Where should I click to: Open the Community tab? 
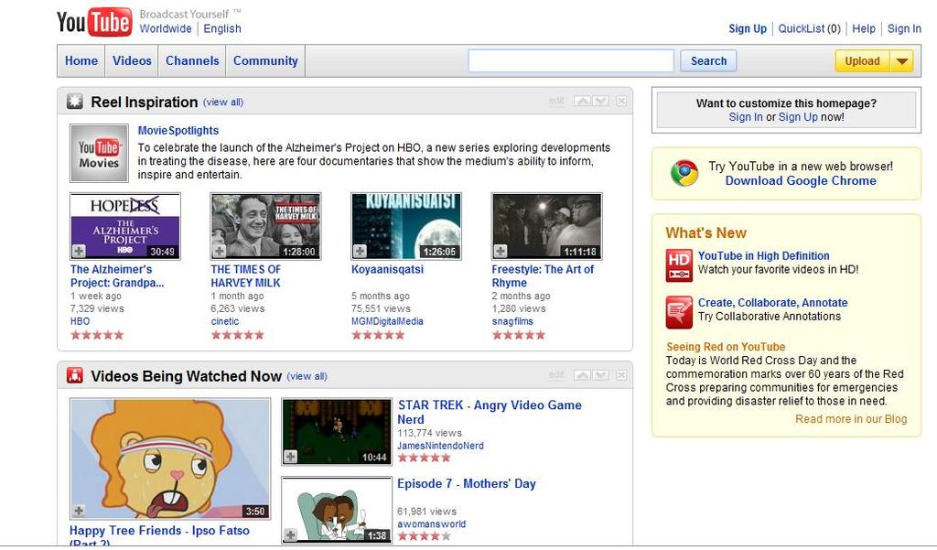pyautogui.click(x=265, y=61)
